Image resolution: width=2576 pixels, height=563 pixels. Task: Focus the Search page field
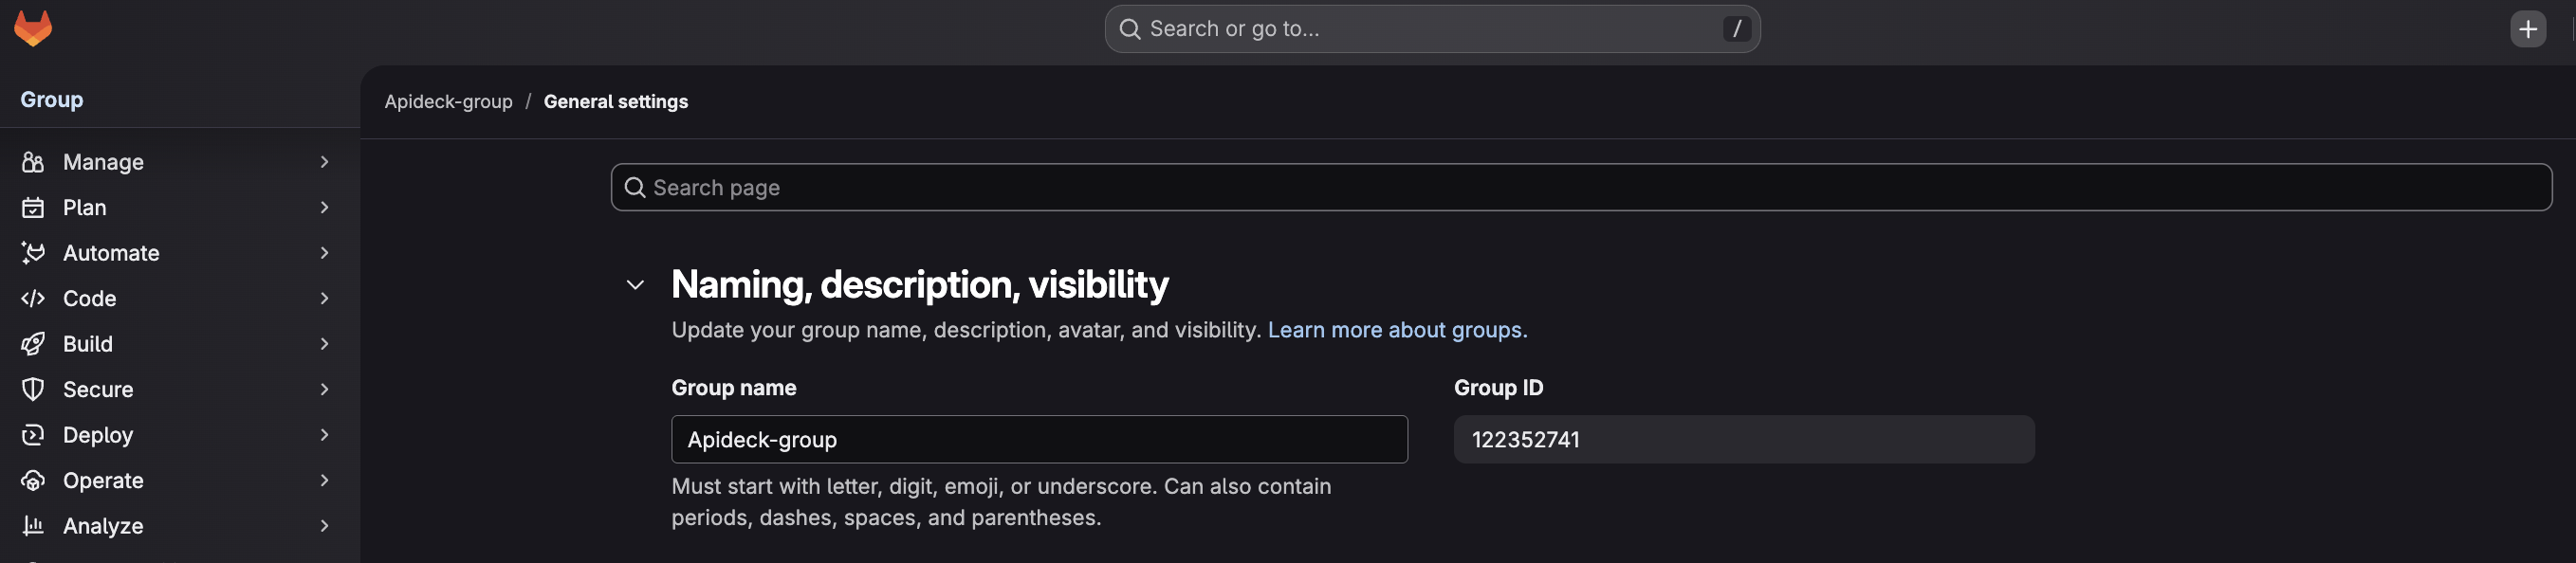1581,187
